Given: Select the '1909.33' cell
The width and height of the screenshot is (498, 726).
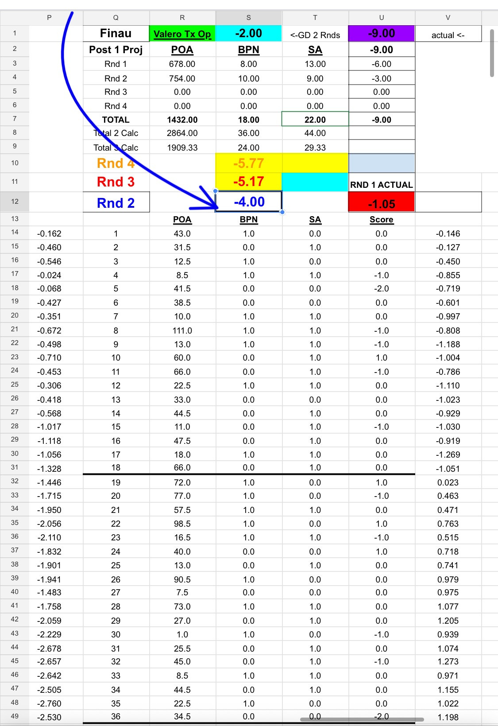Looking at the screenshot, I should click(182, 148).
